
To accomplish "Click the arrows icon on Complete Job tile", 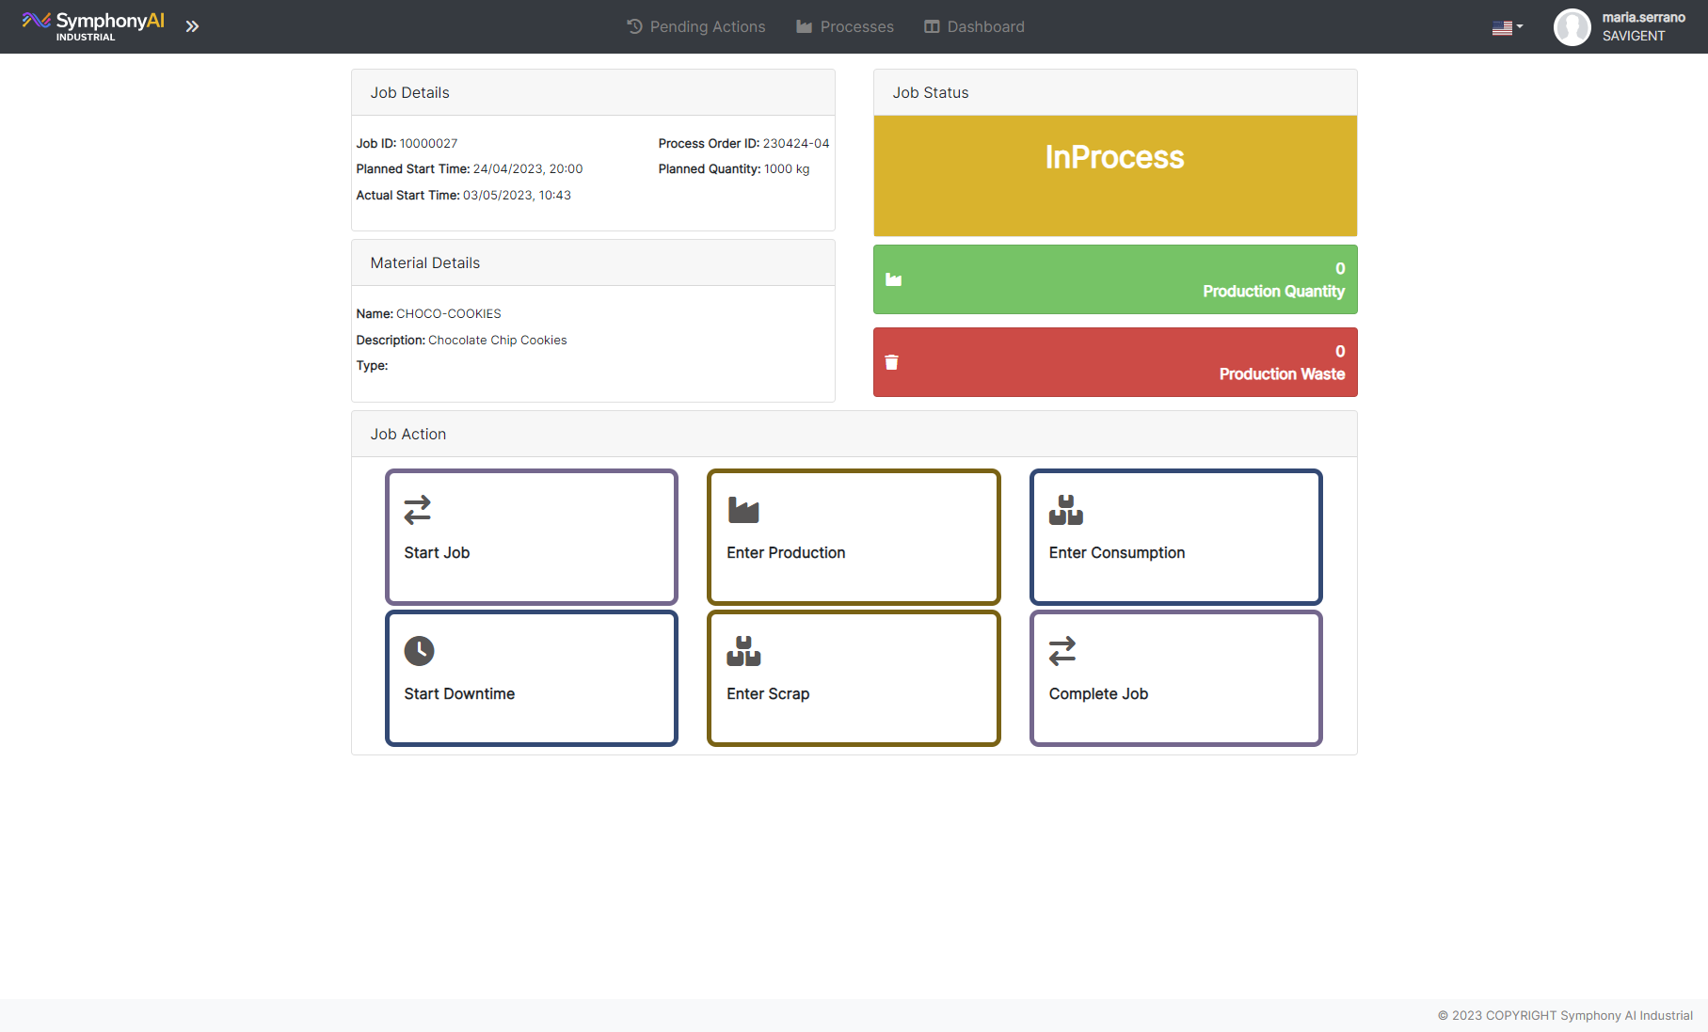I will coord(1063,650).
